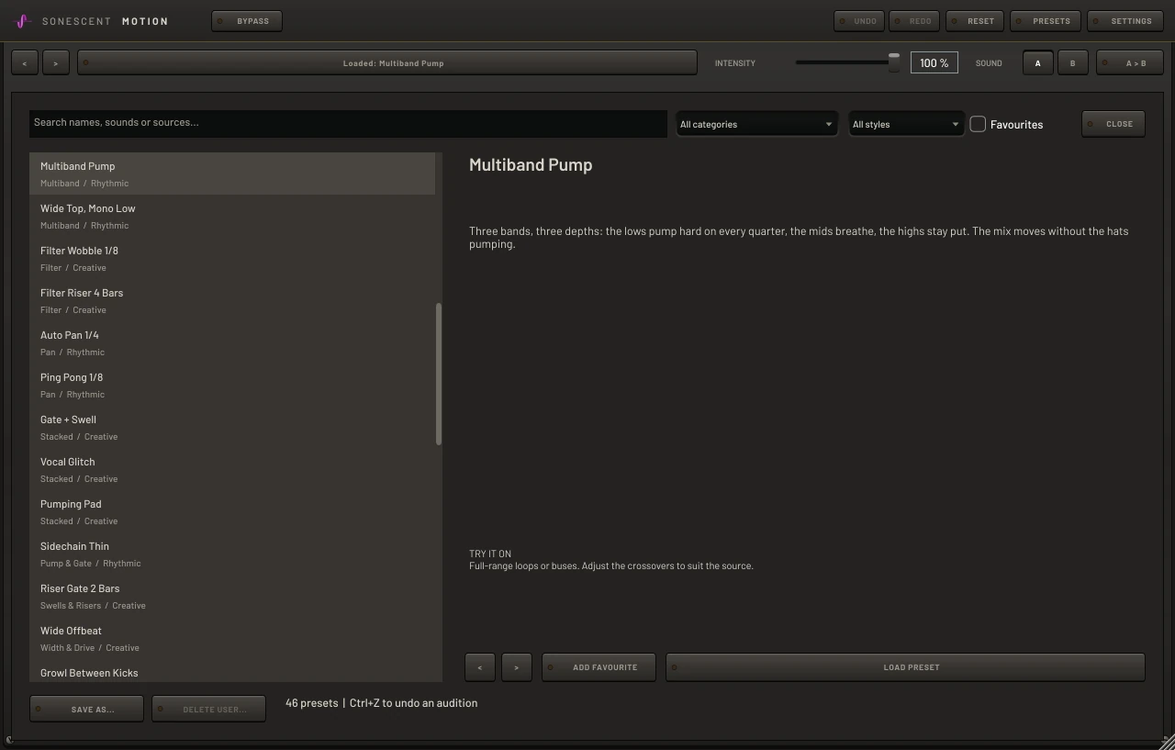Click the Redo button
The height and width of the screenshot is (750, 1175).
(x=914, y=21)
